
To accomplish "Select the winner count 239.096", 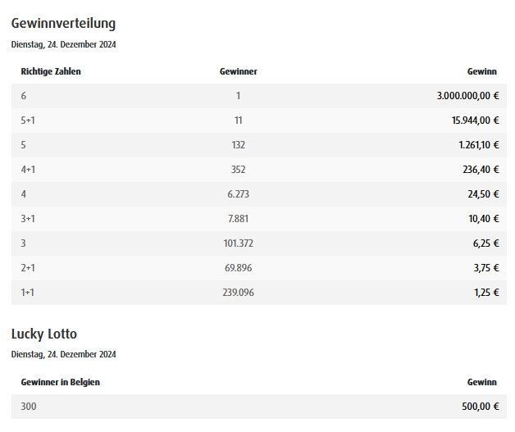I will 238,293.
